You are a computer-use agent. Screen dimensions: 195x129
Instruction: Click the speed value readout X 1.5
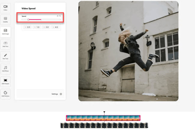(59, 16)
